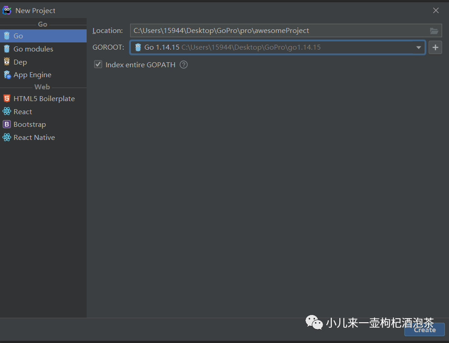Click the Bootstrap B icon

pos(7,124)
